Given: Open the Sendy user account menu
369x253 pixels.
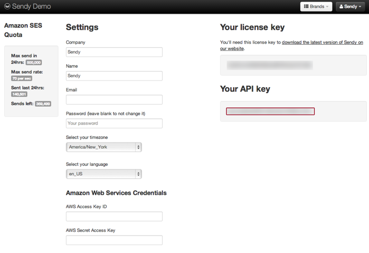Looking at the screenshot, I should click(x=350, y=7).
